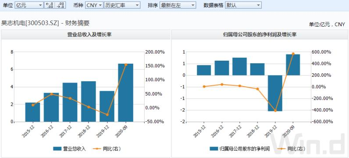The image size is (349, 158).
Task: Click the 2017-12 revenue bar
Action: tap(70, 102)
